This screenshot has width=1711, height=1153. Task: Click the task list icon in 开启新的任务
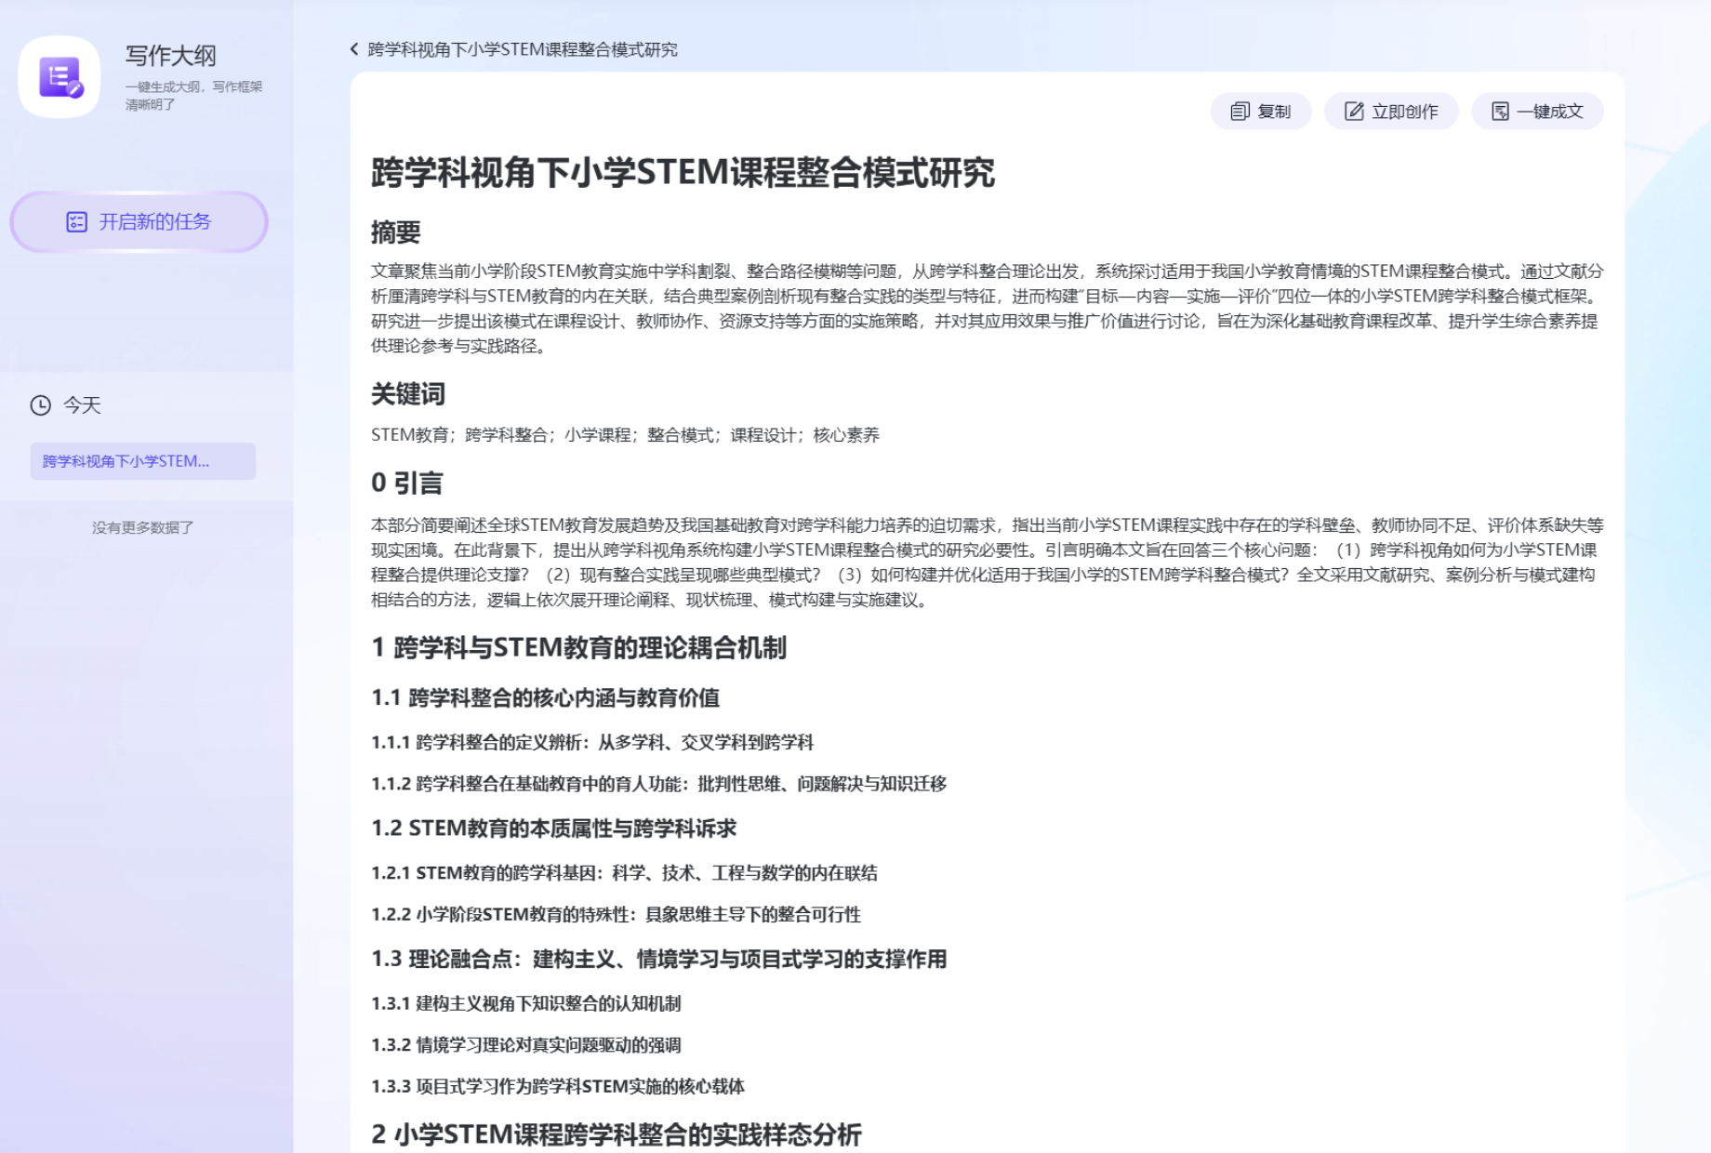[x=76, y=222]
